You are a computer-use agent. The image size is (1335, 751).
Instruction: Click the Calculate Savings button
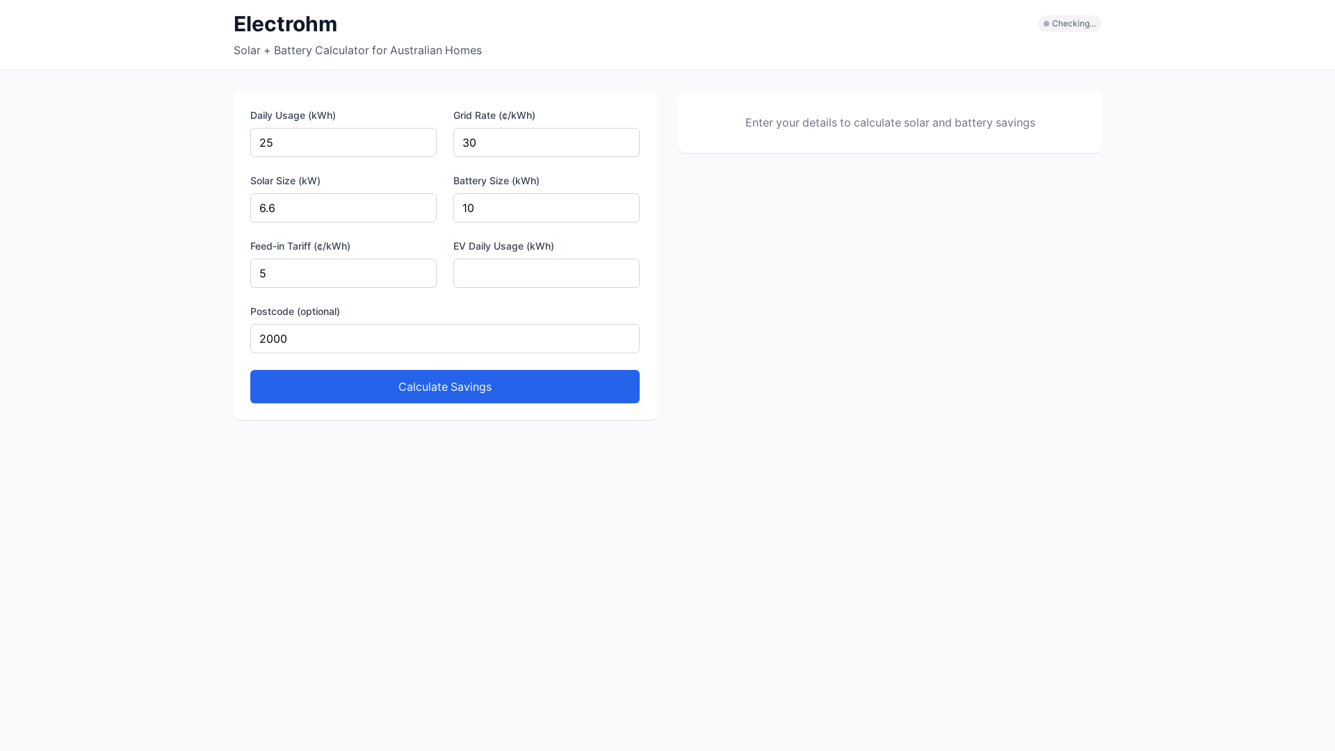(445, 387)
